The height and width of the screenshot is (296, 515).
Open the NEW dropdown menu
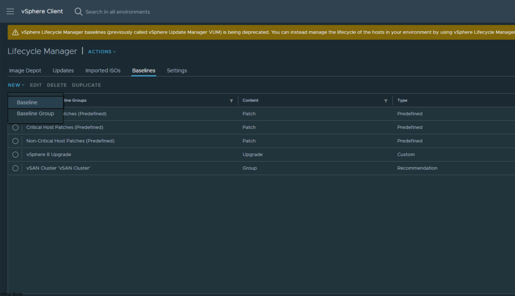click(x=16, y=85)
